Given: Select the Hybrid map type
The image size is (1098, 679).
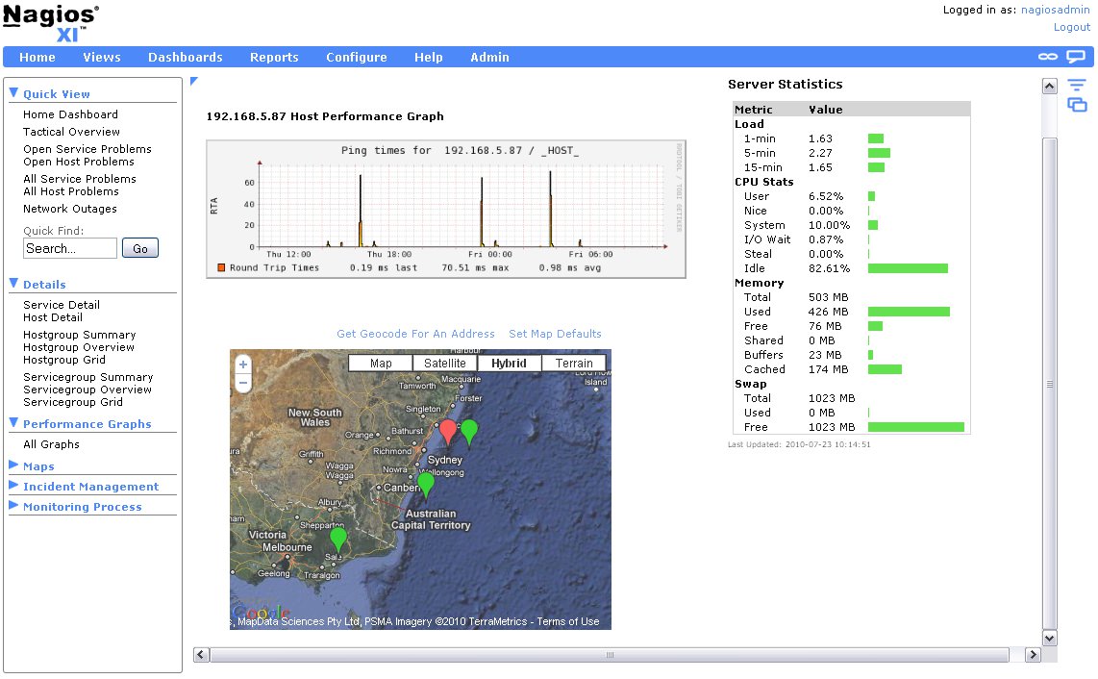Looking at the screenshot, I should [x=509, y=363].
